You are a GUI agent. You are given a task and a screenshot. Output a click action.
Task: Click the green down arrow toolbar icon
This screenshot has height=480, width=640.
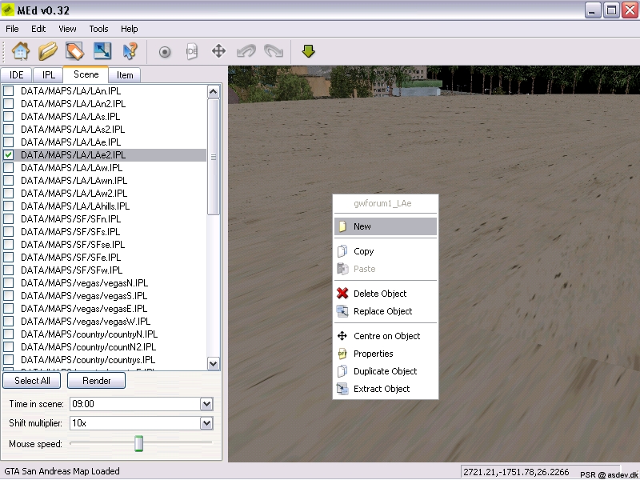click(308, 51)
